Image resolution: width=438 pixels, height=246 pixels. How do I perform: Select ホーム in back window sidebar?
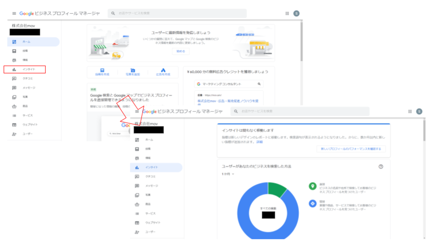pos(33,42)
